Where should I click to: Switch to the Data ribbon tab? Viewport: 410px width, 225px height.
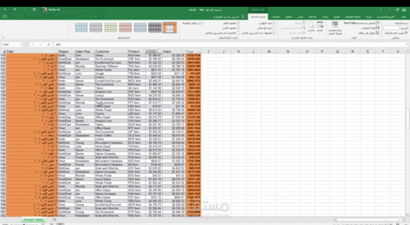325,16
